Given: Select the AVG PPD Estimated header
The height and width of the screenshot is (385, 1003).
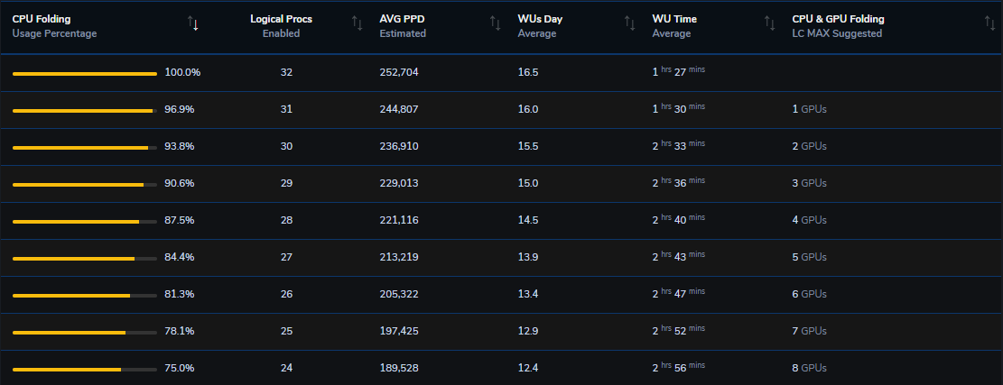Looking at the screenshot, I should tap(403, 26).
